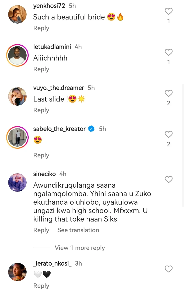
Task: Like vuyo._the.dreamer's Last slide comment
Action: (168, 94)
